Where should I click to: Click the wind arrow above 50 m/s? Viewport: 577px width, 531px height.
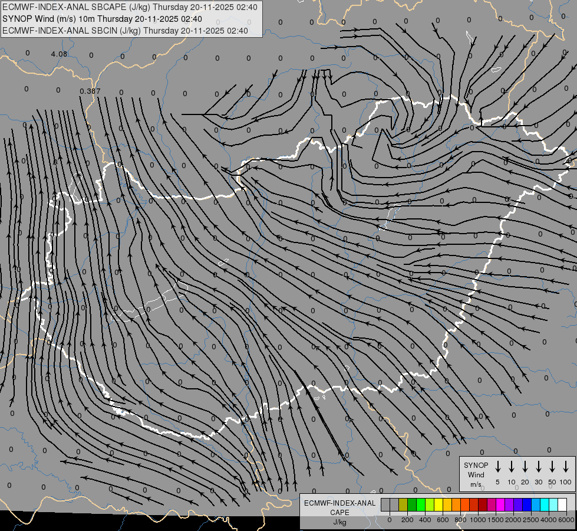(552, 467)
